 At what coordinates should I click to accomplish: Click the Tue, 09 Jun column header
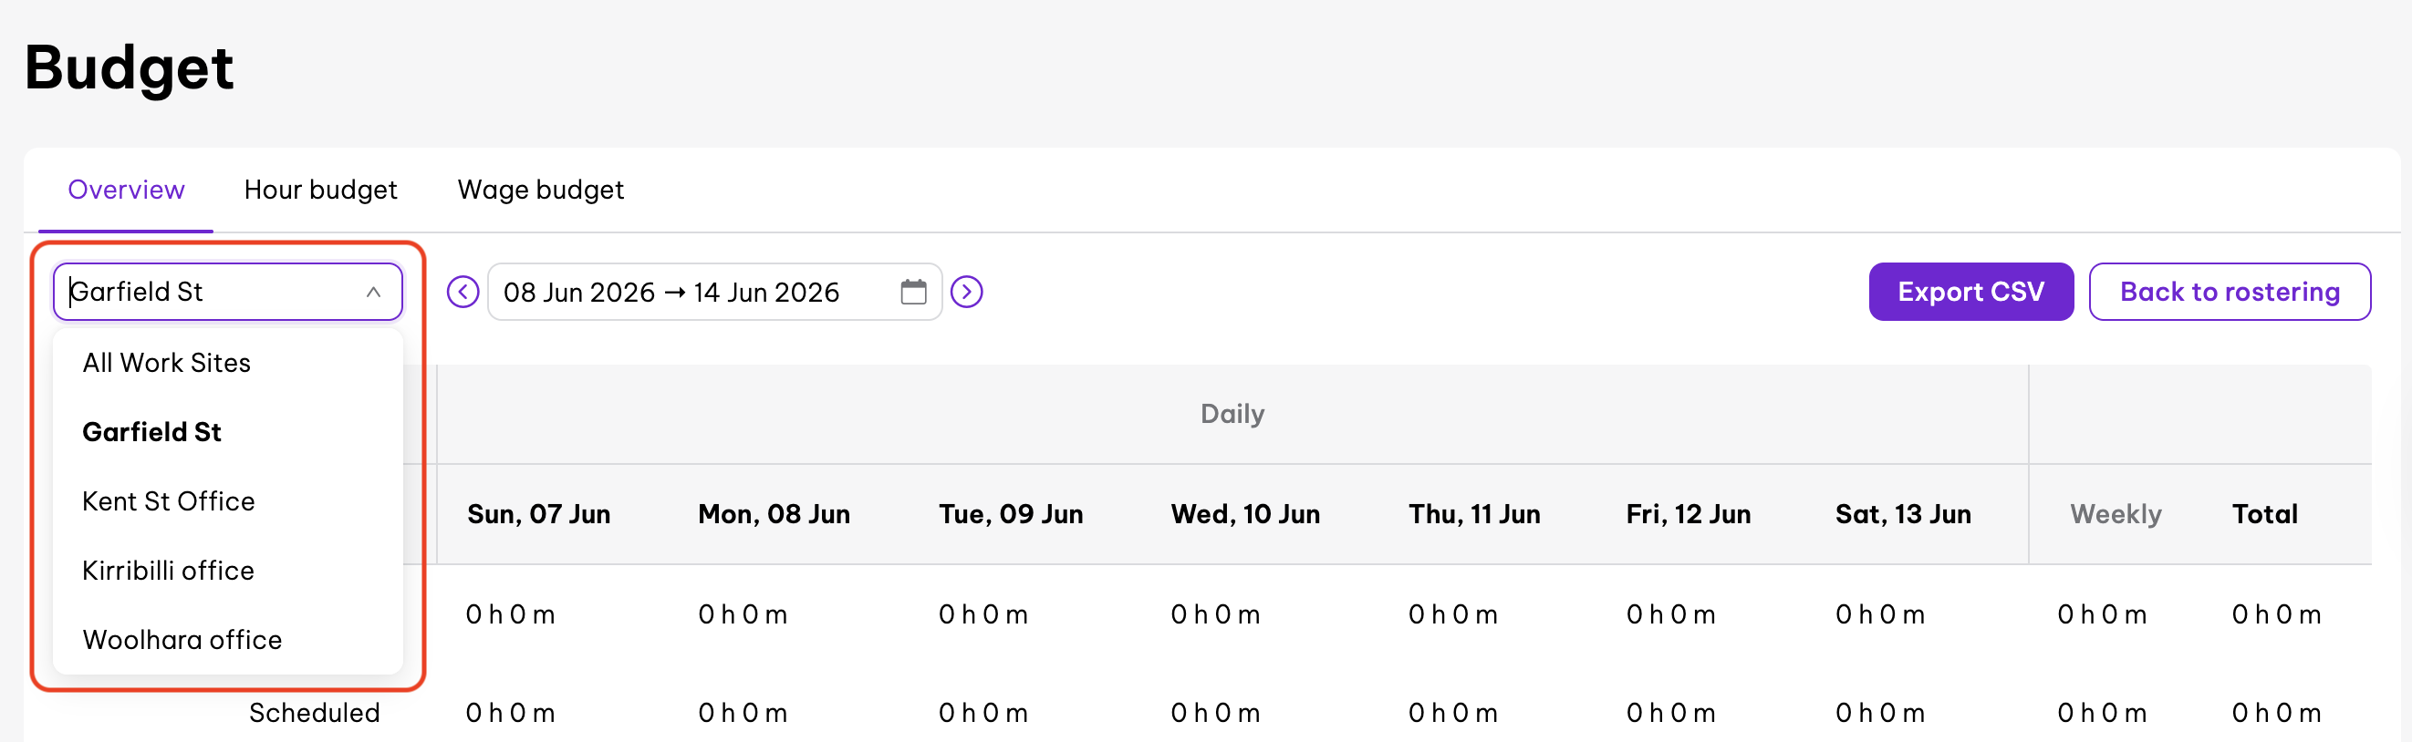[1010, 515]
